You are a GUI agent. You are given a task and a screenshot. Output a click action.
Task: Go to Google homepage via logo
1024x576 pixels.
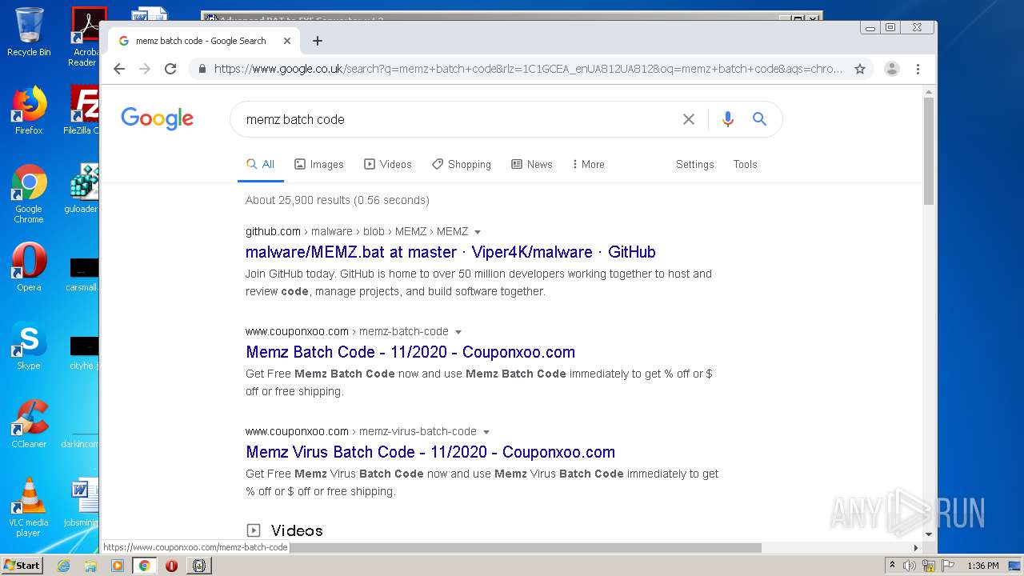coord(157,119)
